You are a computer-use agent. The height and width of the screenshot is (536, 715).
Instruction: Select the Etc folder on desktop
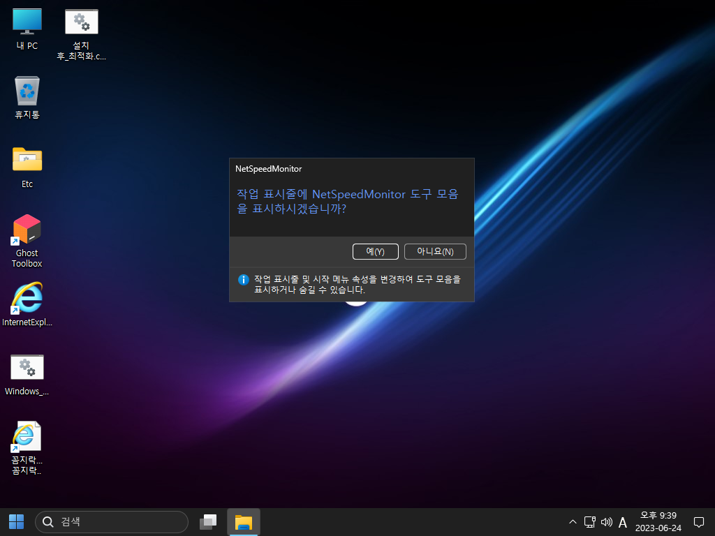pyautogui.click(x=27, y=167)
